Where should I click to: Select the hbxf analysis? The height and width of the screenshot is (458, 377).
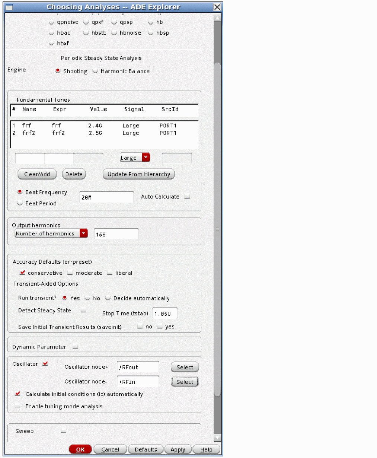(x=52, y=43)
